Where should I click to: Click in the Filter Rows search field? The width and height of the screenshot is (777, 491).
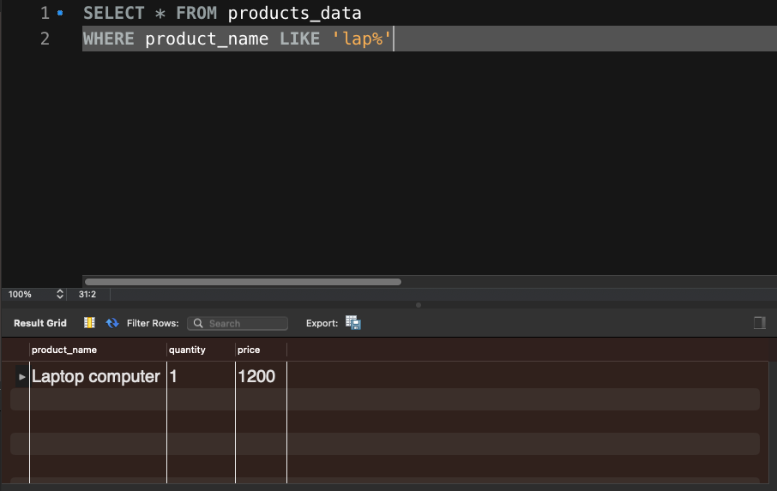click(245, 324)
